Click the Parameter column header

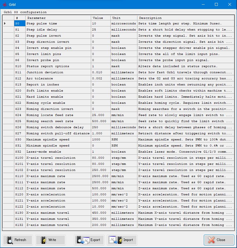(x=58, y=18)
